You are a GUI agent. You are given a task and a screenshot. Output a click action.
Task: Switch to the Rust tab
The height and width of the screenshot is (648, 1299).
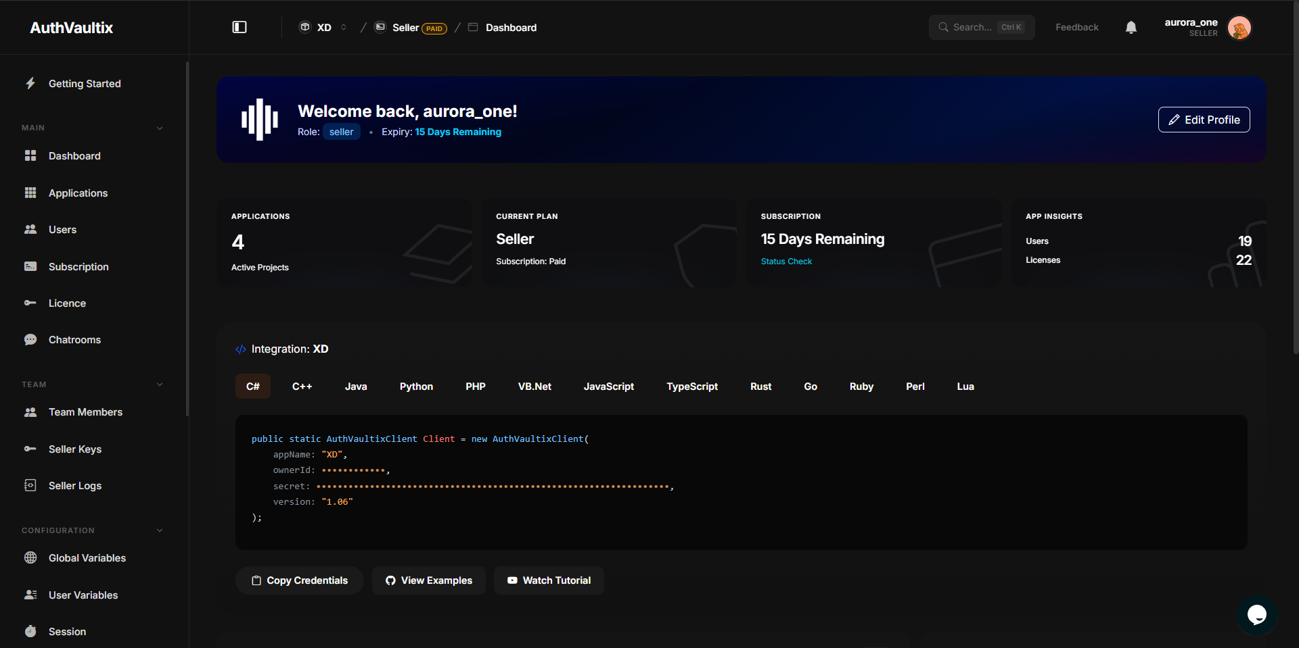pyautogui.click(x=761, y=387)
